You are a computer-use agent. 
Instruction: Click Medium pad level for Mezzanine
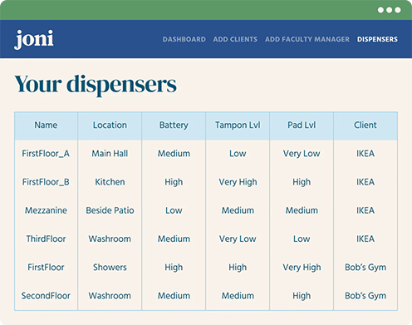coord(302,210)
